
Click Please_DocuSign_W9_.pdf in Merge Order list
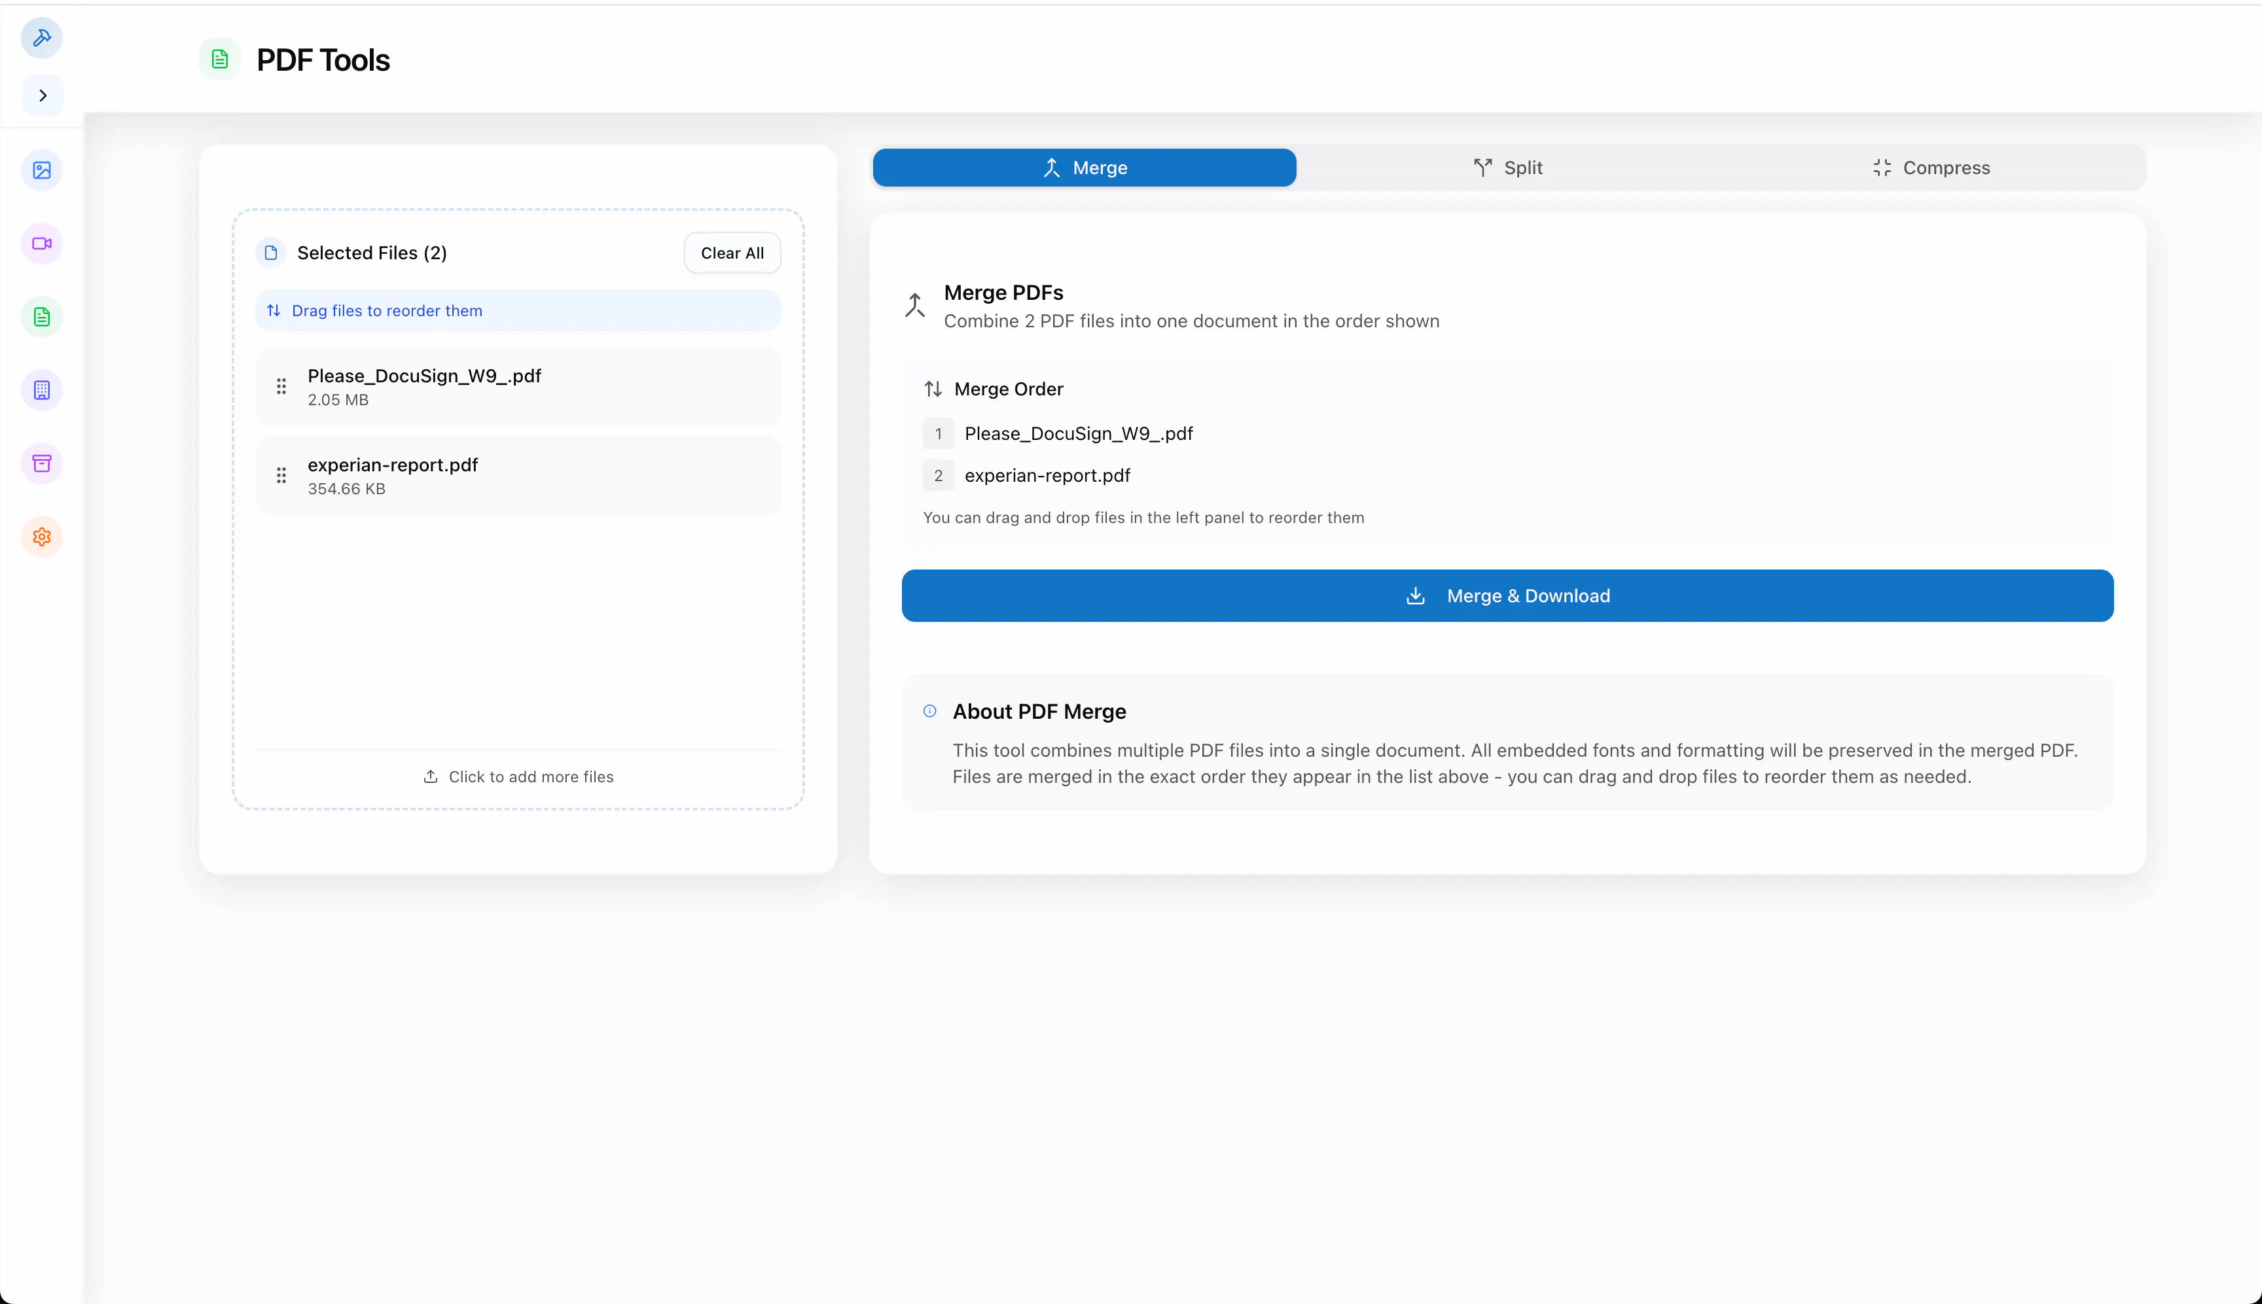1078,435
